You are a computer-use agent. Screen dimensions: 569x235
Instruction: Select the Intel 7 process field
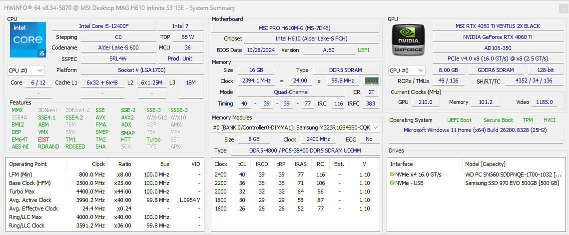tap(180, 26)
